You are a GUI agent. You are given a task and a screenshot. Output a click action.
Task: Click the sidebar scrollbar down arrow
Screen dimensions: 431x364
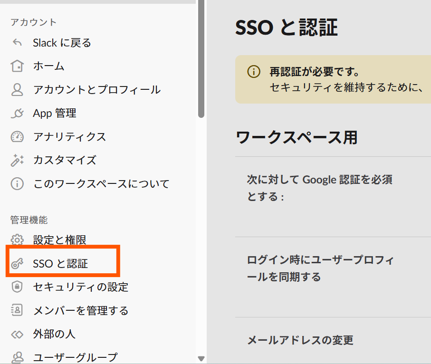(x=201, y=359)
